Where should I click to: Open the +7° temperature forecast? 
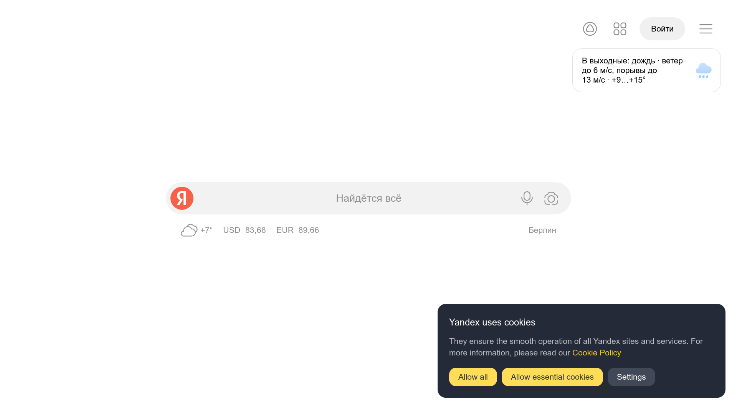point(207,230)
